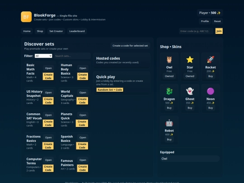Switch to Set Creator tab

tap(56, 31)
